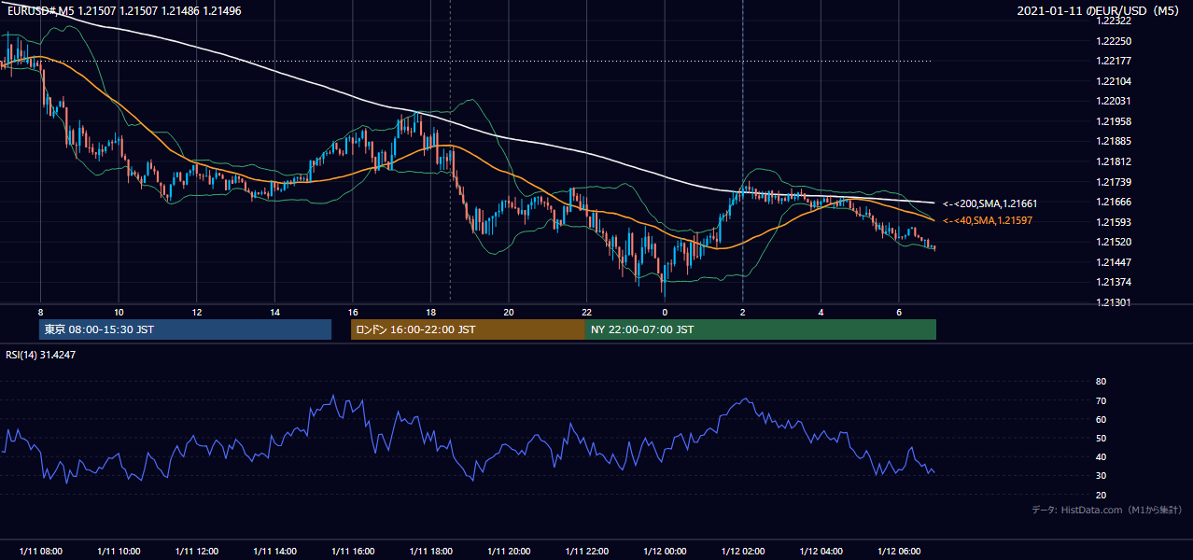Click price level 1.21301 on axis
1193x560 pixels.
click(1113, 302)
